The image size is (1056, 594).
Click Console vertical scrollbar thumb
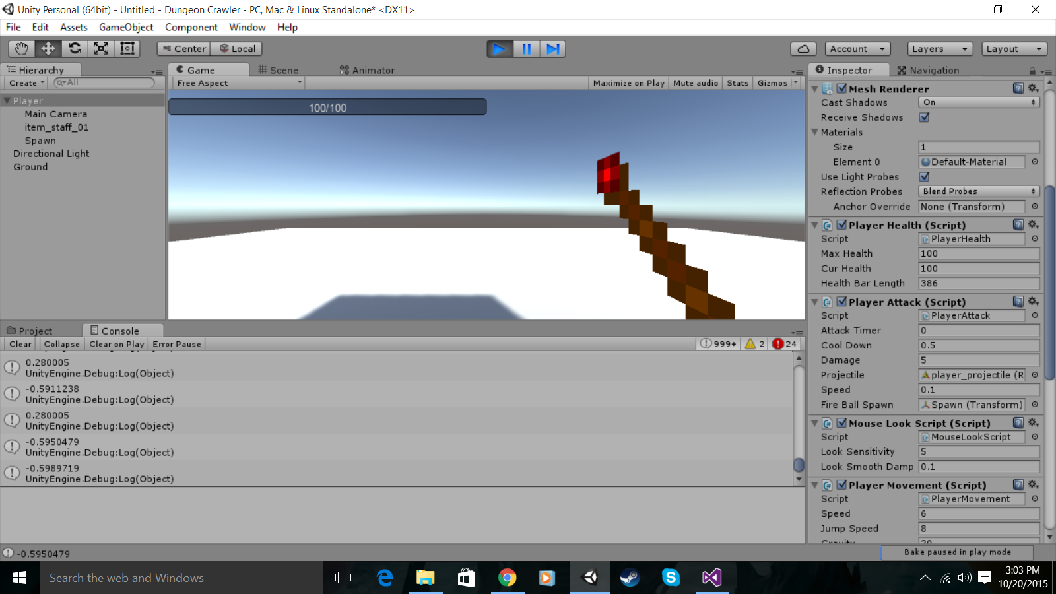click(x=799, y=465)
